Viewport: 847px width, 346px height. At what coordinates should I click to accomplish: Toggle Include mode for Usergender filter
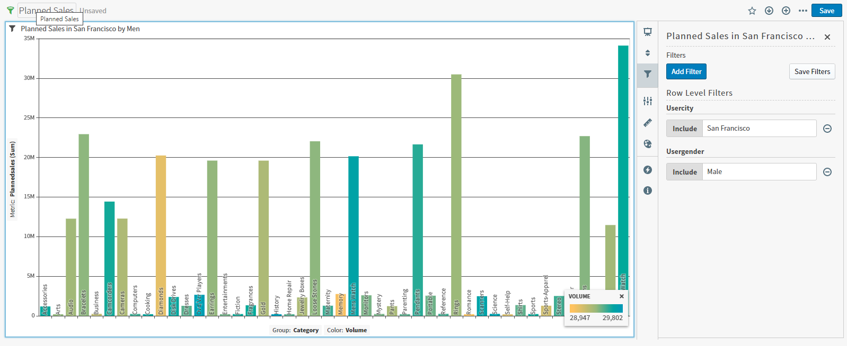point(684,172)
